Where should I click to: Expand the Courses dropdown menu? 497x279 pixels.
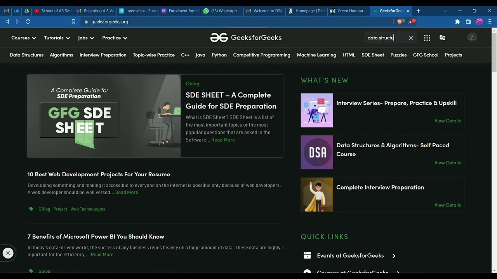24,38
